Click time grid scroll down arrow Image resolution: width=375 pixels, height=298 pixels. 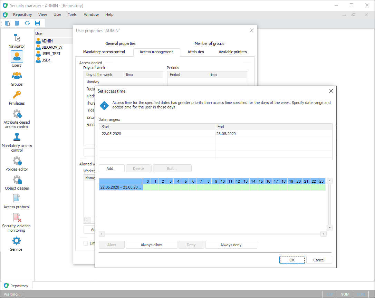tap(329, 228)
